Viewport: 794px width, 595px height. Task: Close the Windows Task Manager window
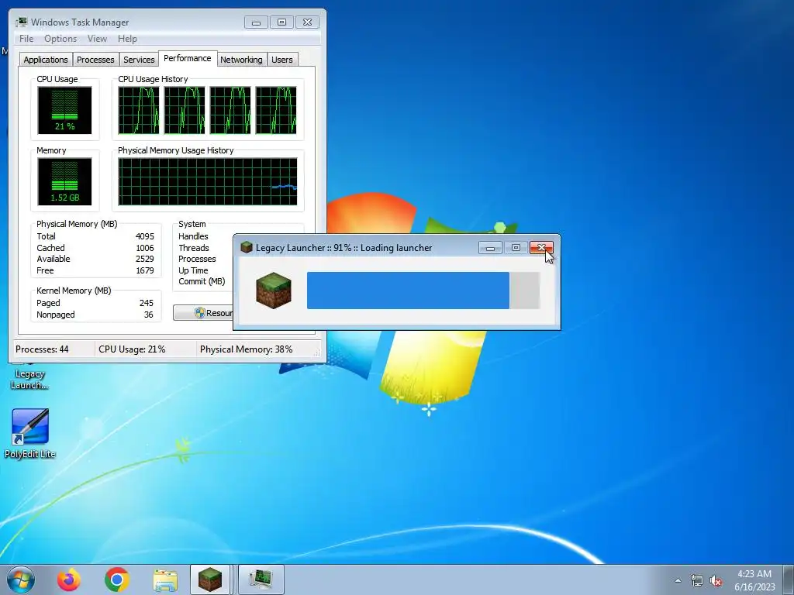(x=307, y=22)
